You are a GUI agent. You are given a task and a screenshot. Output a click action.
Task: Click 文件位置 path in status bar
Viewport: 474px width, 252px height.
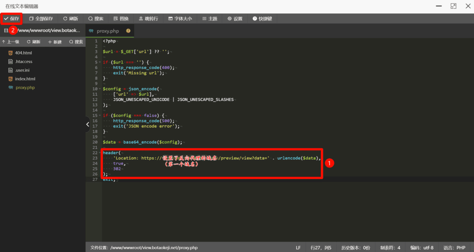[144, 248]
